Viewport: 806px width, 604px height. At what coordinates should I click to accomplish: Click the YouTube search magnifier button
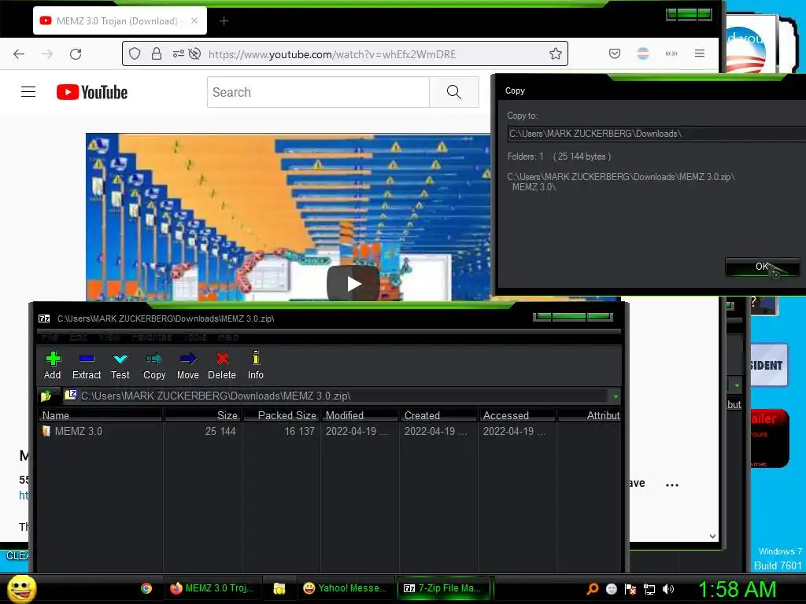[x=454, y=92]
